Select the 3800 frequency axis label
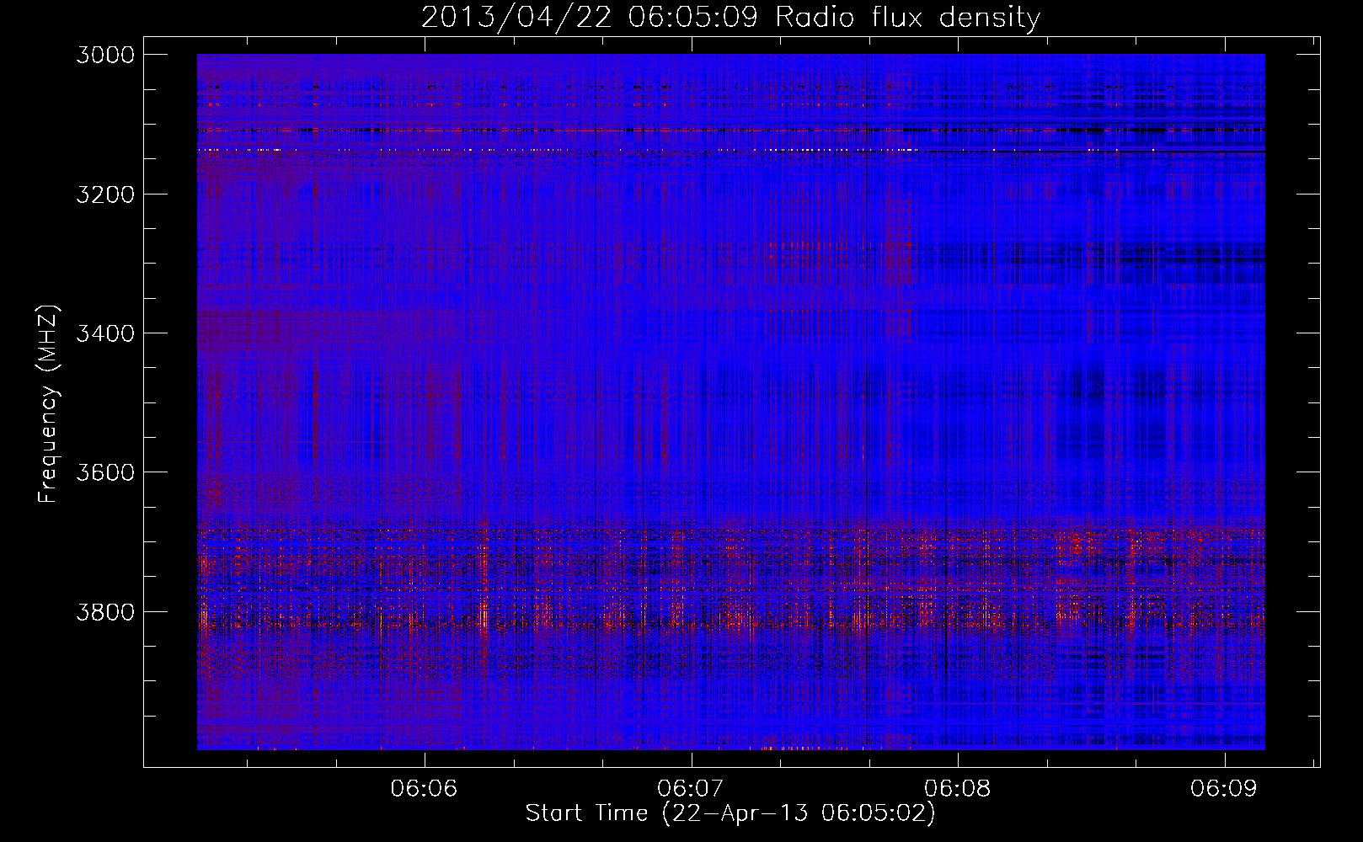Viewport: 1363px width, 842px height. tap(105, 611)
